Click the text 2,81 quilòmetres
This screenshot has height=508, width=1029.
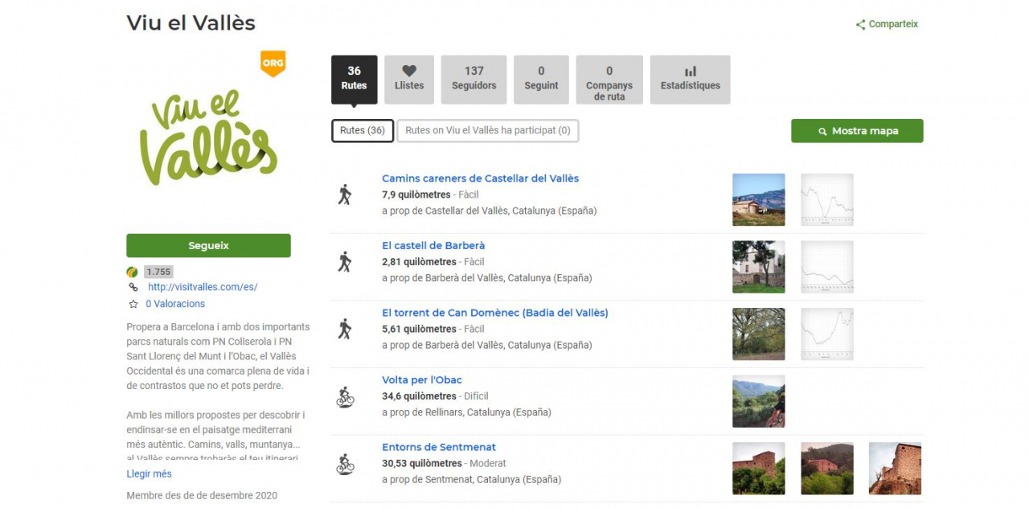pyautogui.click(x=419, y=262)
